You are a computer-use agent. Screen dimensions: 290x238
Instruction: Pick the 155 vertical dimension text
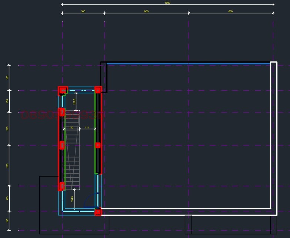tap(7, 101)
